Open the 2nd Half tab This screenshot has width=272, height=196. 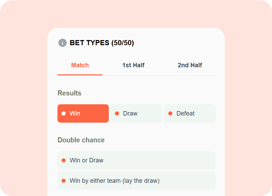pos(190,65)
